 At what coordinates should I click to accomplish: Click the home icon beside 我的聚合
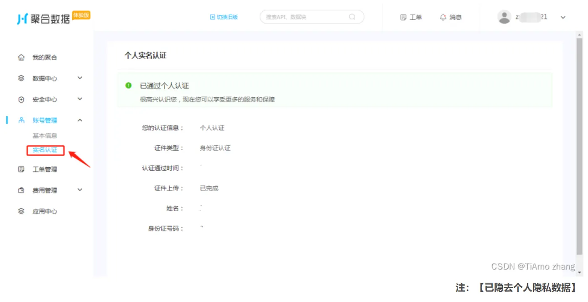[21, 57]
